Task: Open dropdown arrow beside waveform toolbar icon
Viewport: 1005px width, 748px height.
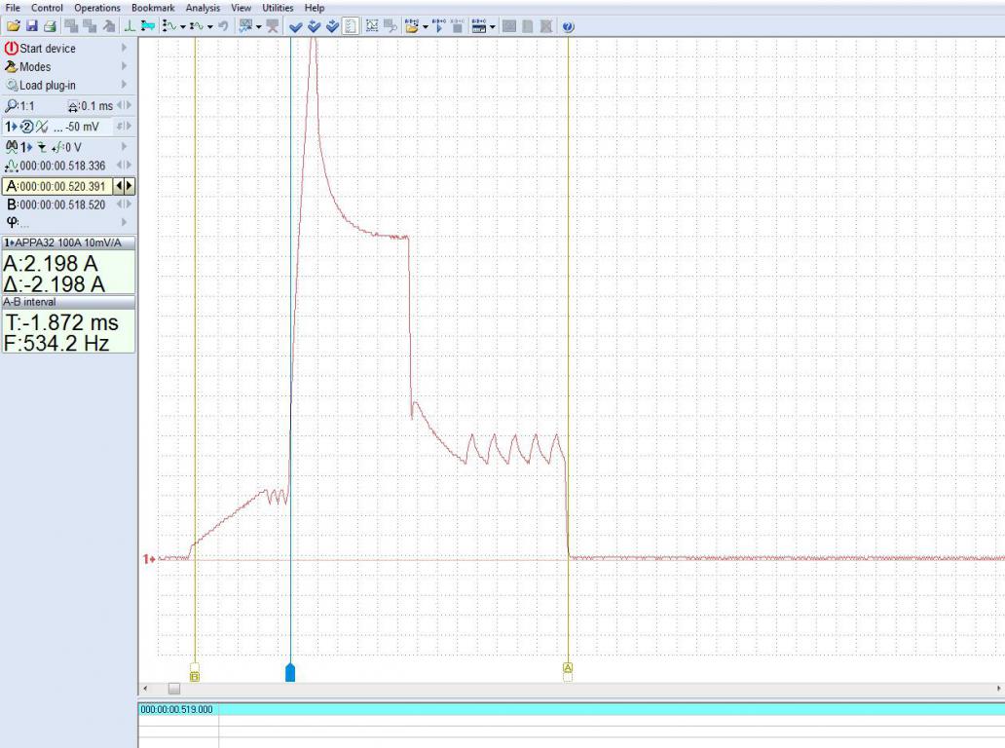Action: (182, 26)
